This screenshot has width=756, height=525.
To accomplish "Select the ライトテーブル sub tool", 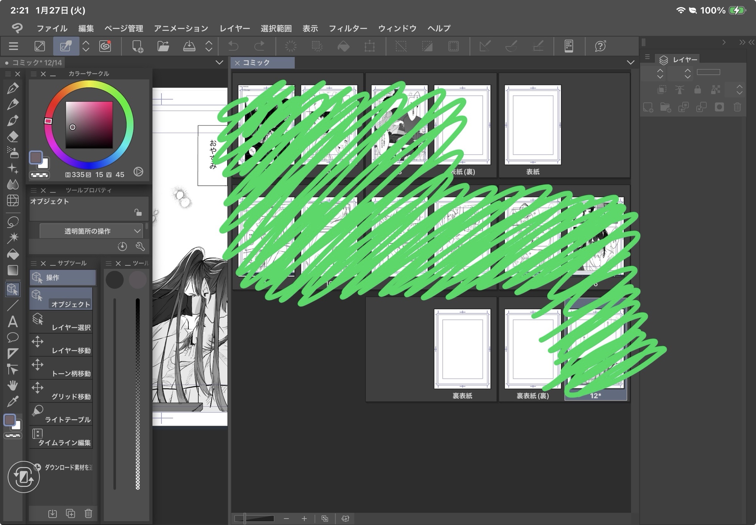I will tap(61, 414).
